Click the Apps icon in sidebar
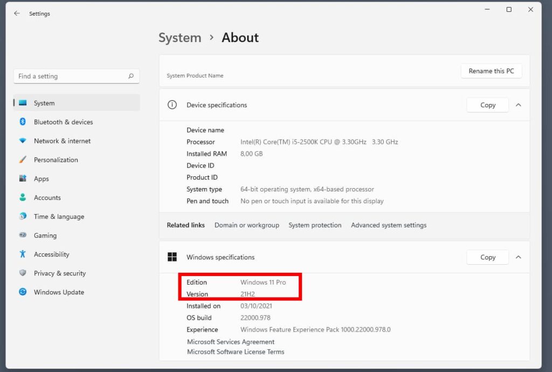Viewport: 552px width, 372px height. coord(23,178)
